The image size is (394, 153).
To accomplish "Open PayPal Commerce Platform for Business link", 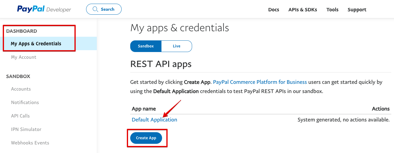I will click(x=260, y=82).
